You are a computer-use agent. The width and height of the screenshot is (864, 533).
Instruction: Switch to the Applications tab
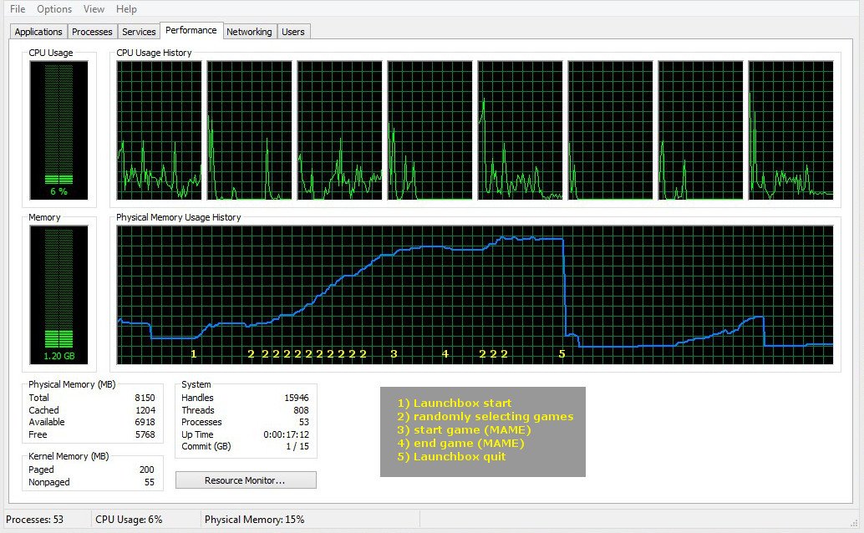tap(38, 32)
